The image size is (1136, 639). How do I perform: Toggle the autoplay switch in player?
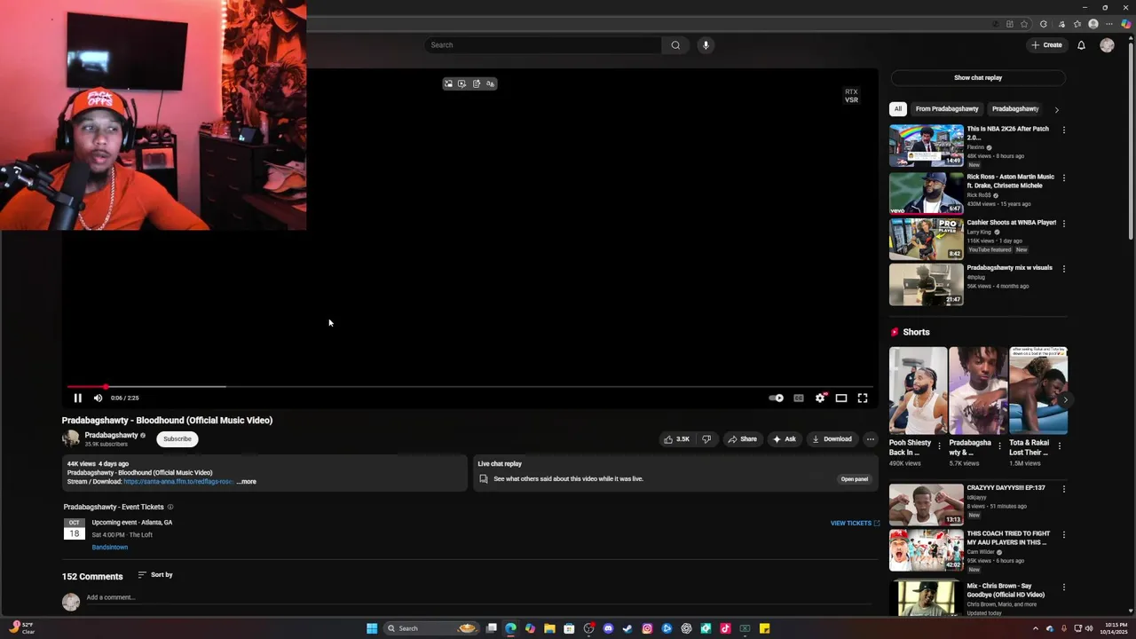[x=777, y=398]
